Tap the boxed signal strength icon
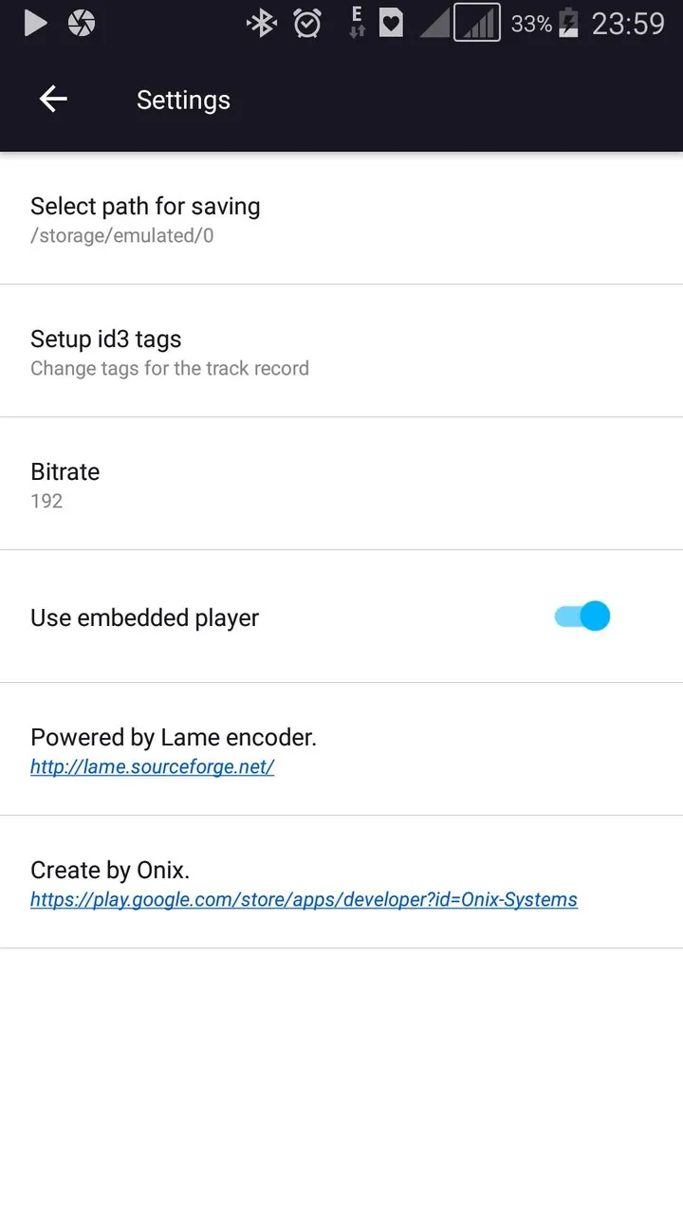Viewport: 683px width, 1214px height. [476, 23]
